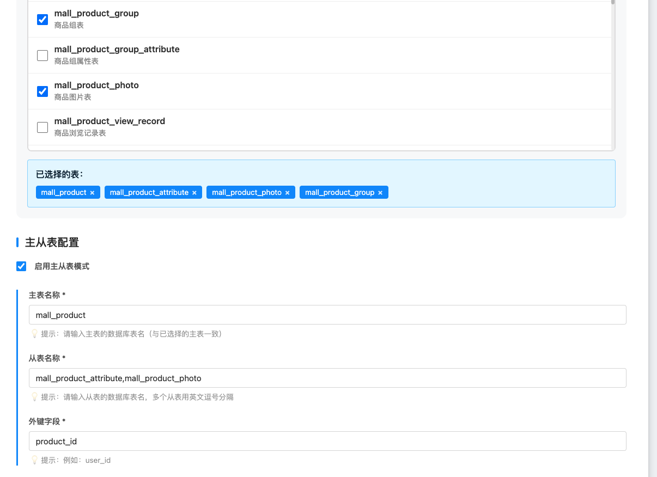Check the mall_product_view_record checkbox
Screen dimensions: 657x477
[x=42, y=127]
